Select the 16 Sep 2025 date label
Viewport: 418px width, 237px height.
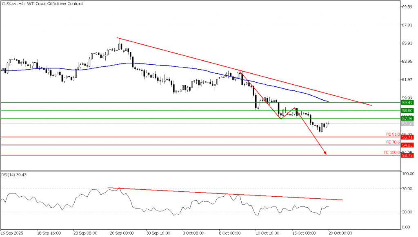tap(13, 233)
